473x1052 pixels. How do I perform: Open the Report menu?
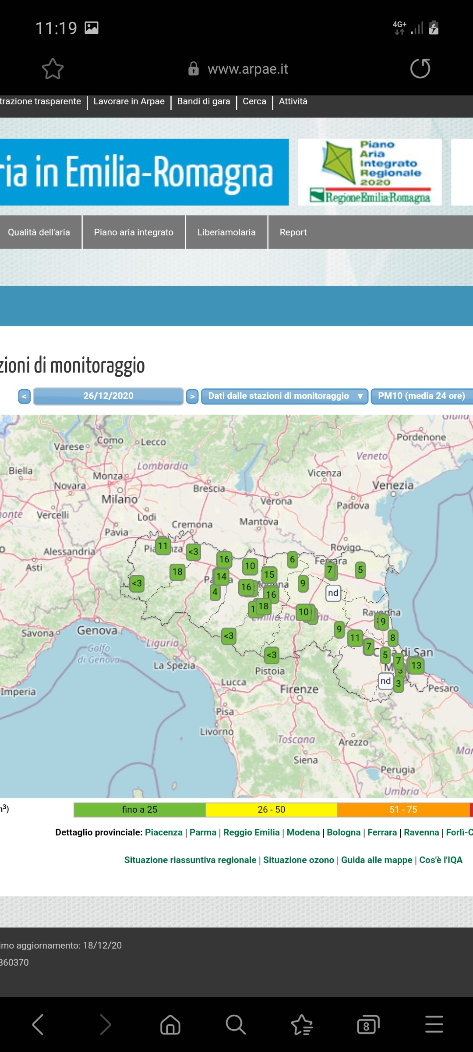click(293, 232)
